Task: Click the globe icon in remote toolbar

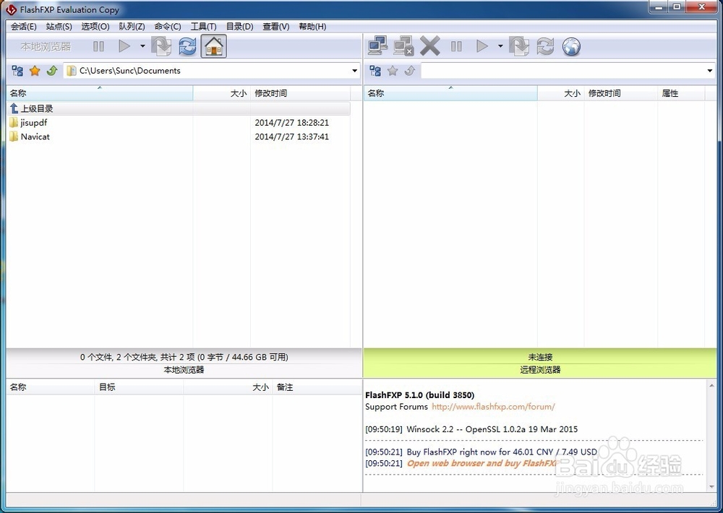Action: (571, 46)
